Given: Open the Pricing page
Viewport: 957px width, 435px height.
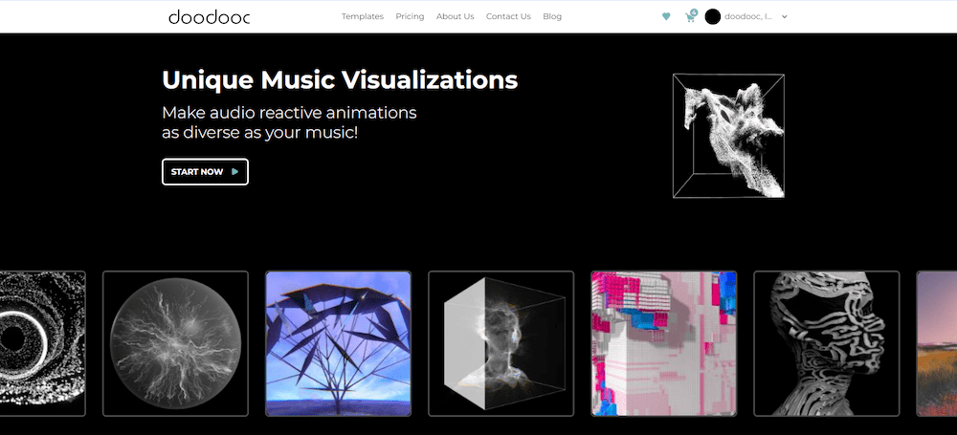Looking at the screenshot, I should tap(410, 16).
